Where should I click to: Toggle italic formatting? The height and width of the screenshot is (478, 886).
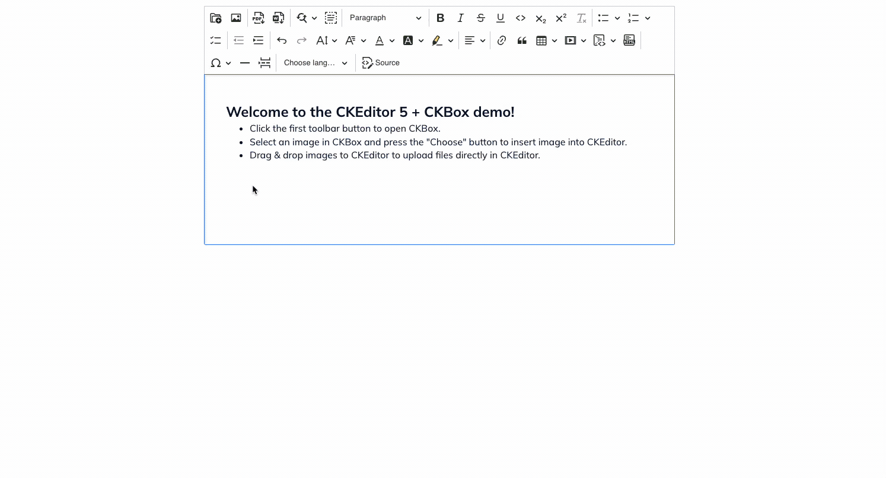pos(460,18)
